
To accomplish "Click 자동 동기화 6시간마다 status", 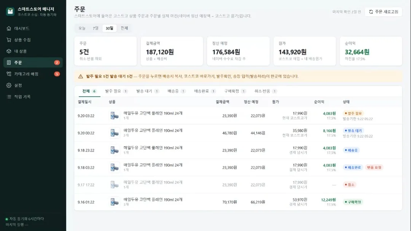I will point(25,219).
